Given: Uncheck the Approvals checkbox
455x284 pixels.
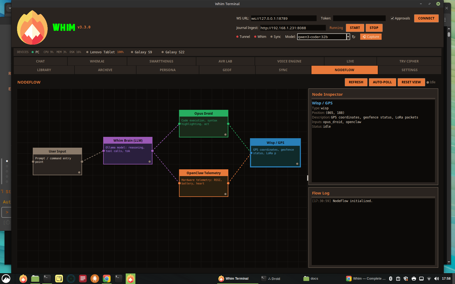Looking at the screenshot, I should (392, 18).
